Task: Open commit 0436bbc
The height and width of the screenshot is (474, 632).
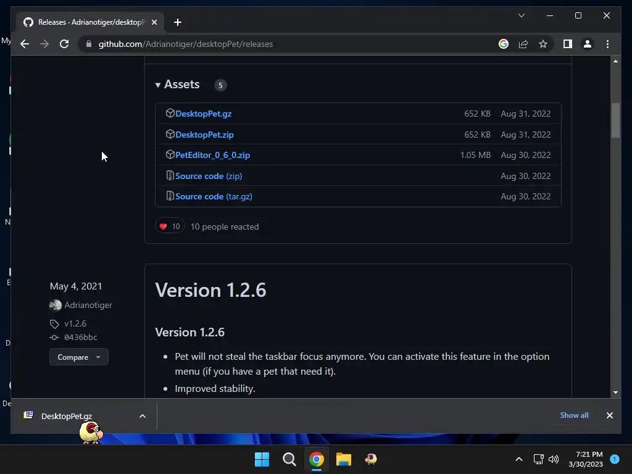Action: pyautogui.click(x=81, y=338)
